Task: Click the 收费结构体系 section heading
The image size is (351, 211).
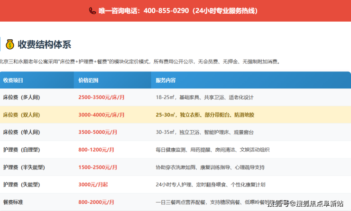Action: click(x=44, y=45)
